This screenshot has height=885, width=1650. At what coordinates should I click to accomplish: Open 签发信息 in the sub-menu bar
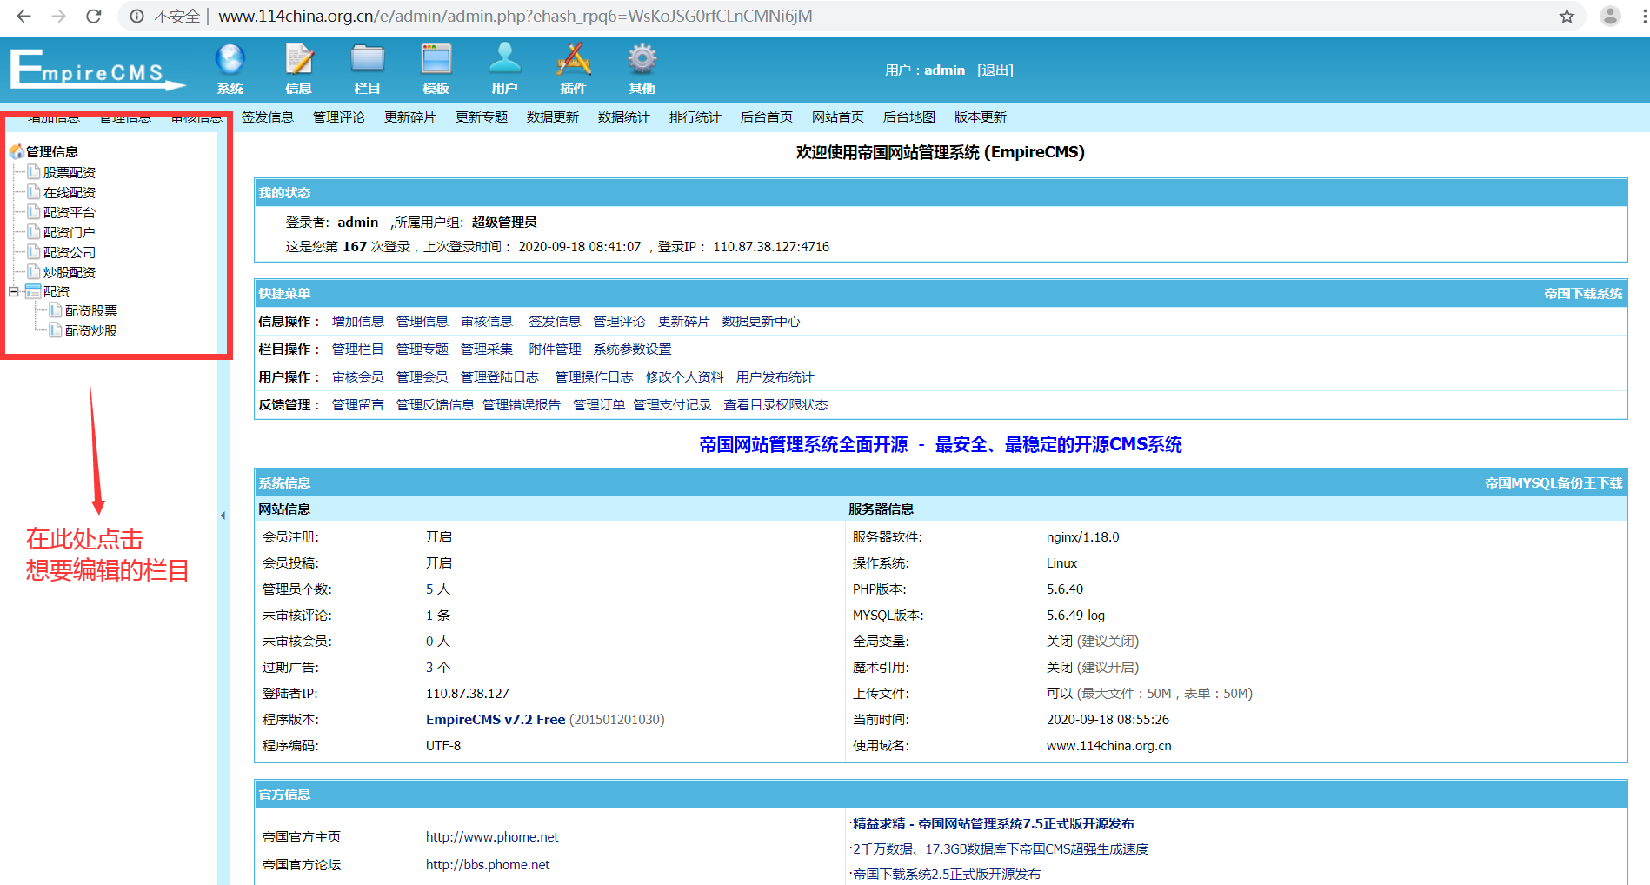coord(268,116)
